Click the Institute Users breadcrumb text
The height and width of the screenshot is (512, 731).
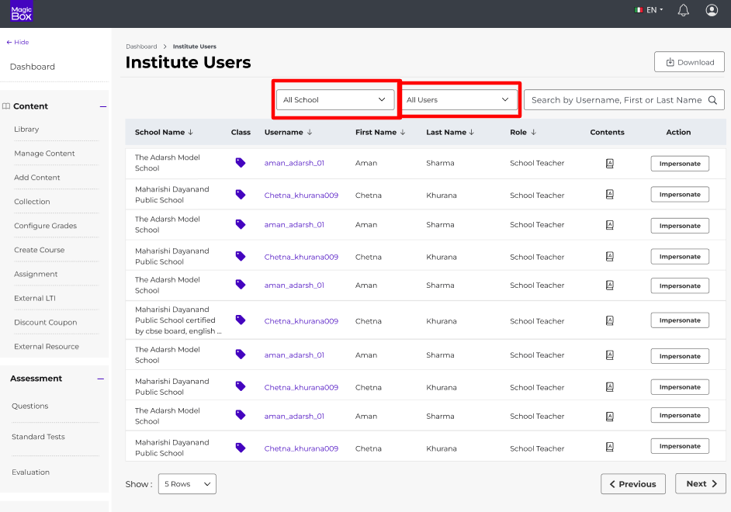coord(195,47)
